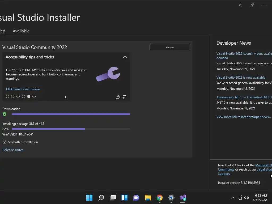
Task: Select the second carousel dot
Action: point(13,96)
